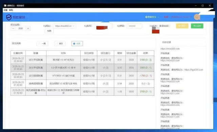This screenshot has height=132, width=217.
Task: Decrease the bet amount with the minus button
Action: point(13,29)
